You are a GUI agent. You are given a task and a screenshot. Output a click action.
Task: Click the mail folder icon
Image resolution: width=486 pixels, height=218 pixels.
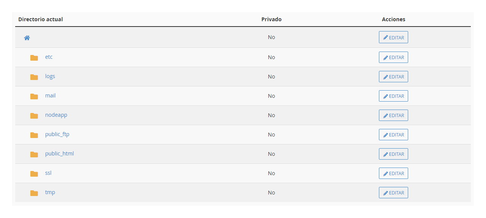pos(34,96)
